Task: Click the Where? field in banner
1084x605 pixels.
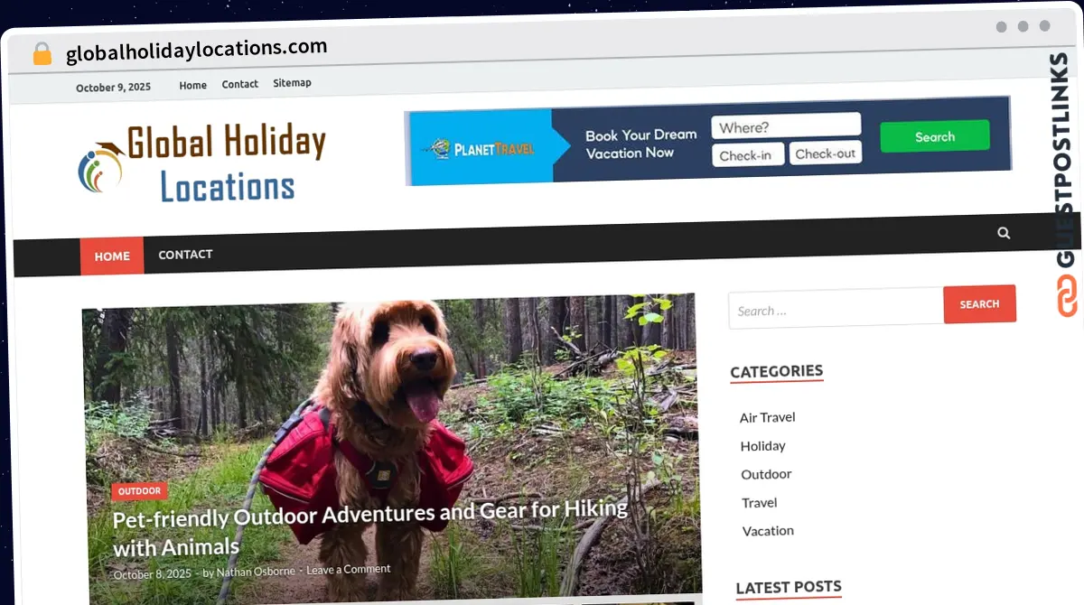Action: point(786,126)
